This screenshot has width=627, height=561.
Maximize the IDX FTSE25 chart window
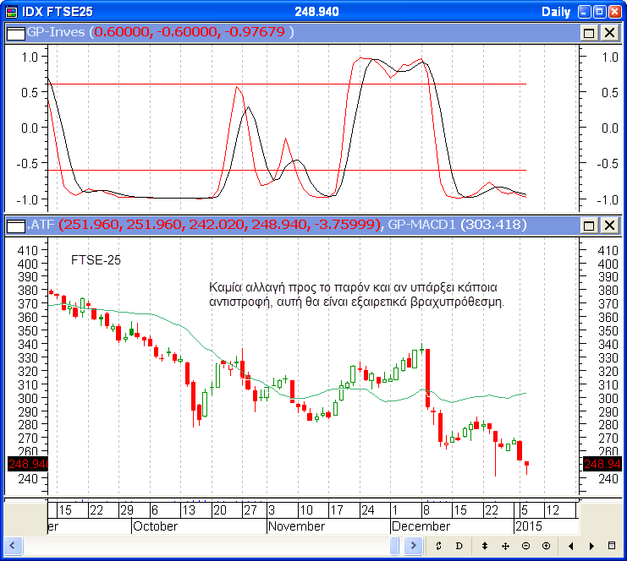click(599, 12)
